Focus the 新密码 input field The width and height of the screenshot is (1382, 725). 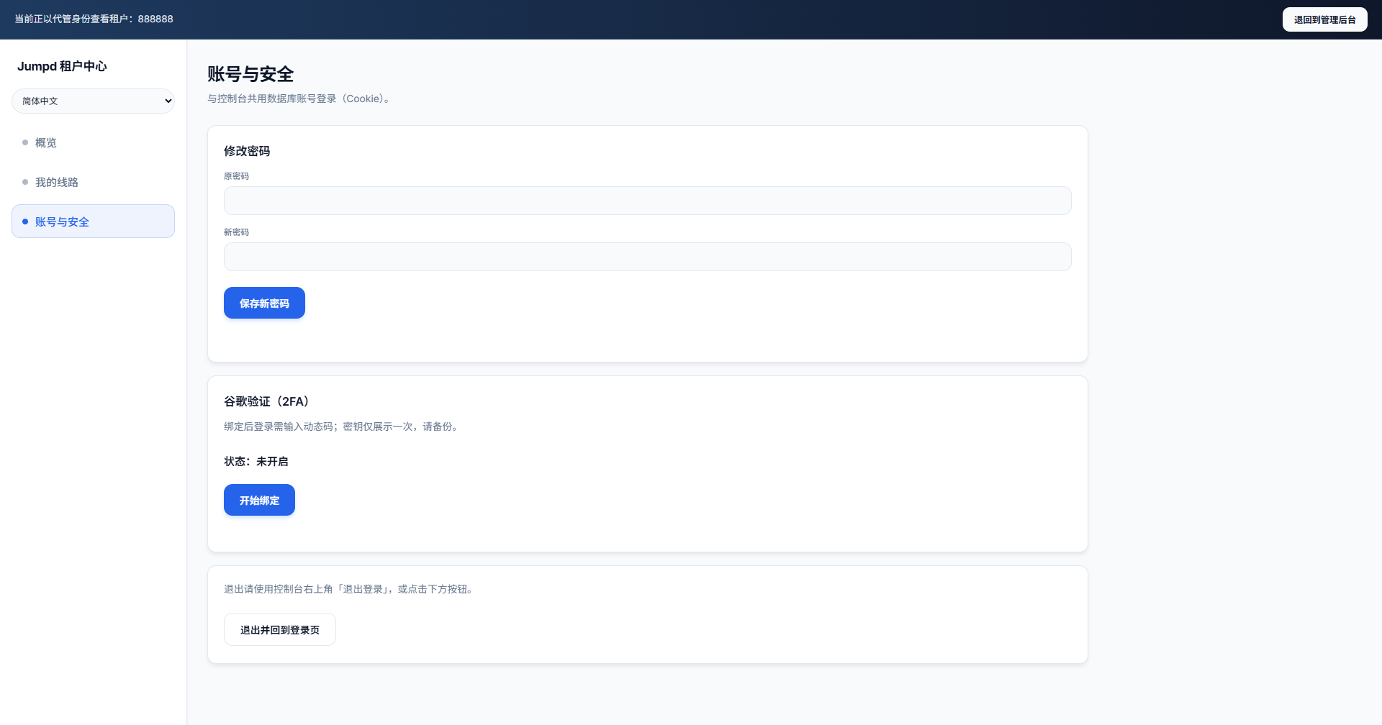click(647, 257)
